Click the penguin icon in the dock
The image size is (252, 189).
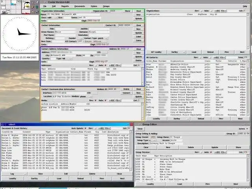click(x=26, y=5)
